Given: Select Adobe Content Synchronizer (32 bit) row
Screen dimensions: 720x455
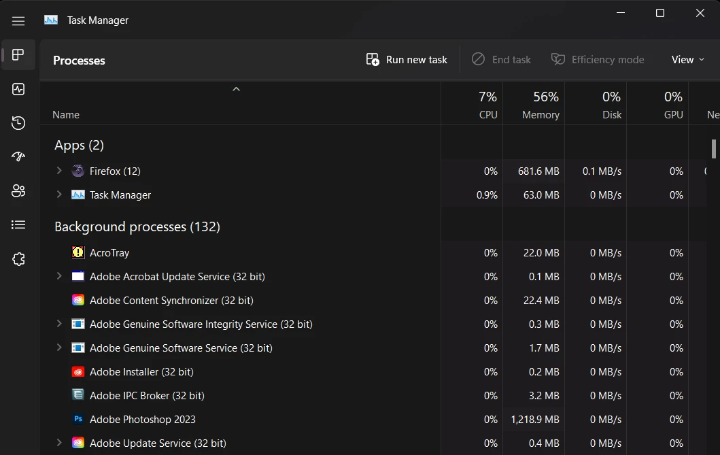Looking at the screenshot, I should click(x=373, y=300).
